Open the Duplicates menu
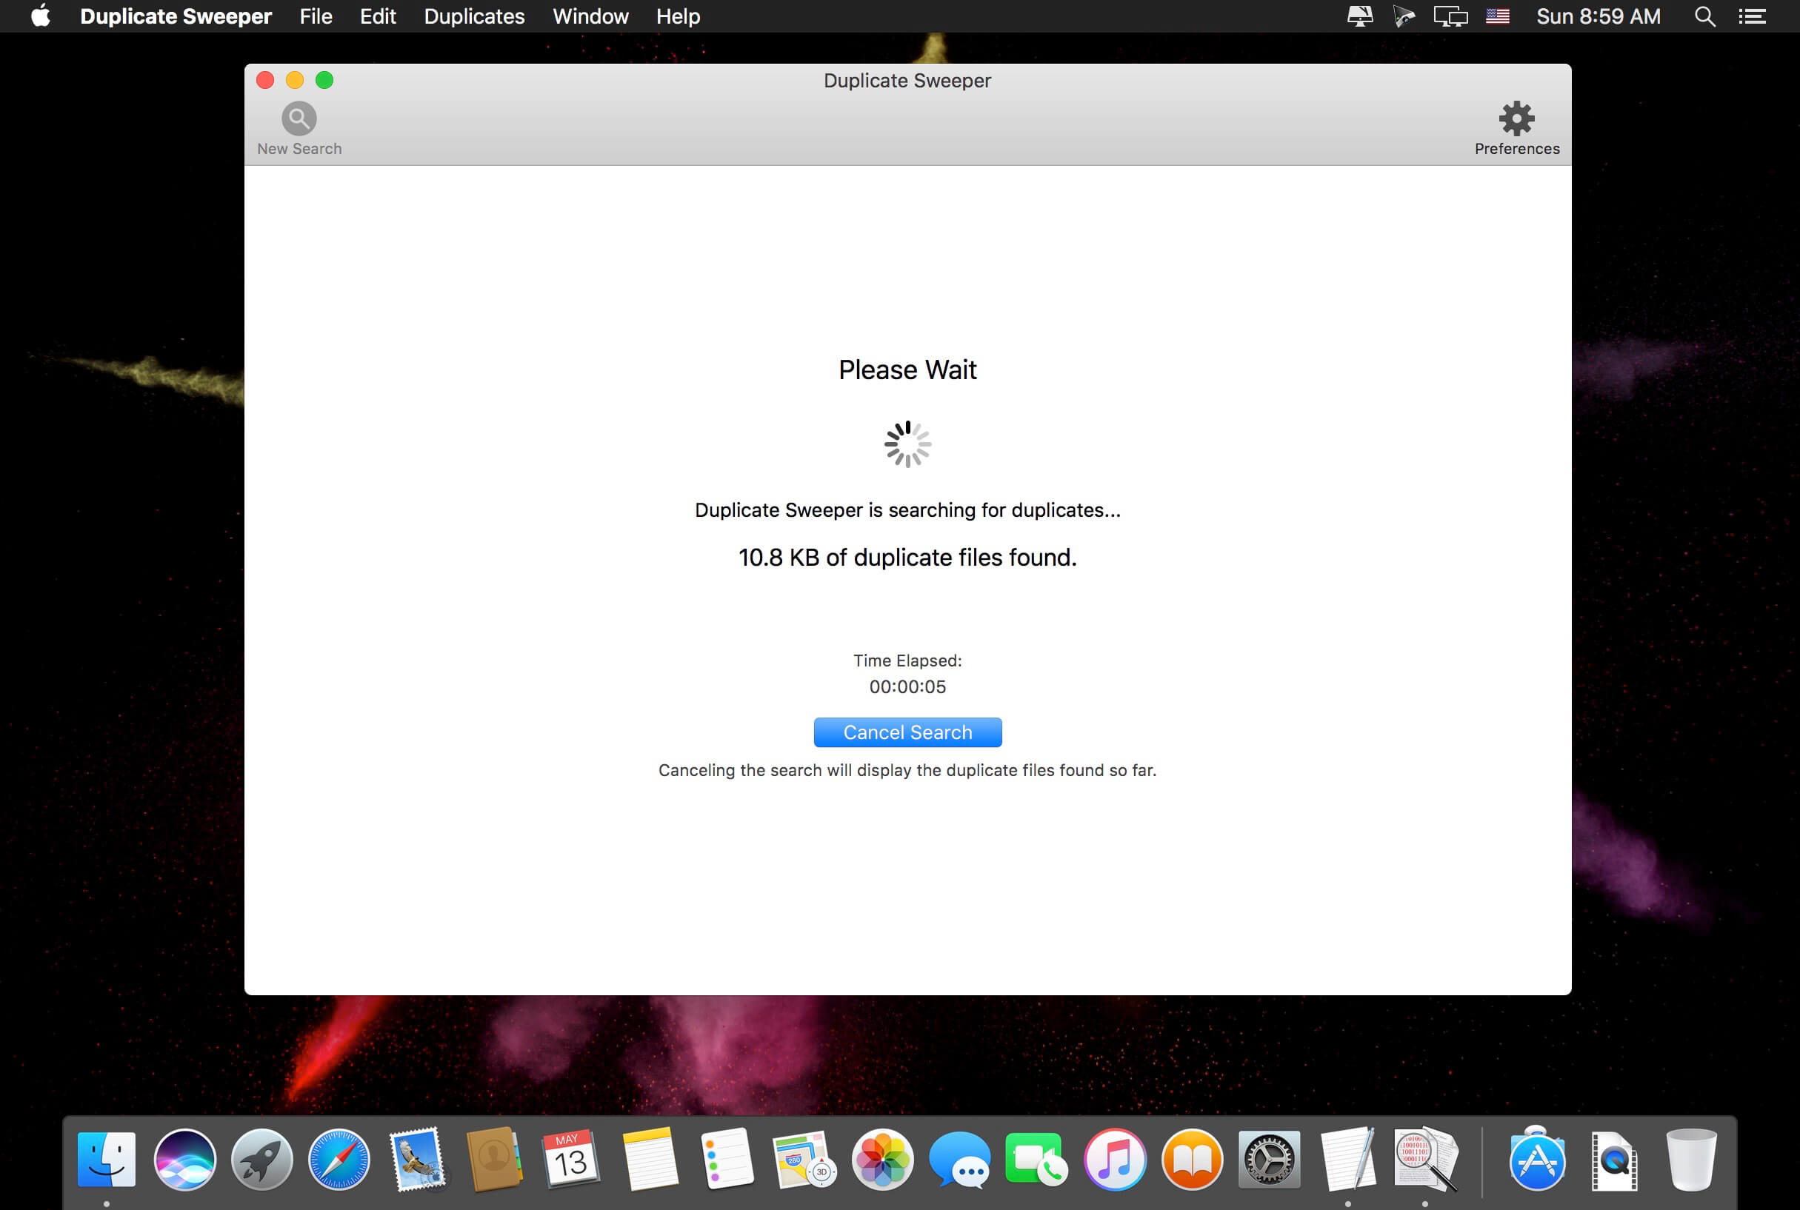Viewport: 1800px width, 1210px height. 474,16
